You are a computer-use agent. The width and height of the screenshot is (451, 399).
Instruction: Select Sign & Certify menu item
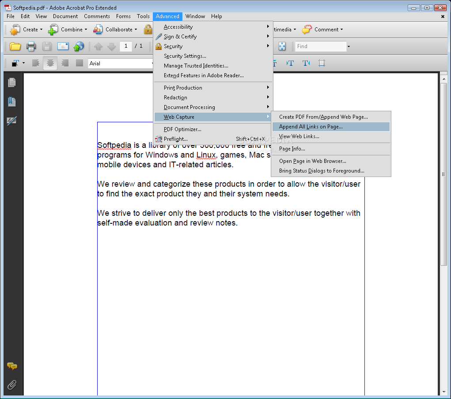point(213,37)
